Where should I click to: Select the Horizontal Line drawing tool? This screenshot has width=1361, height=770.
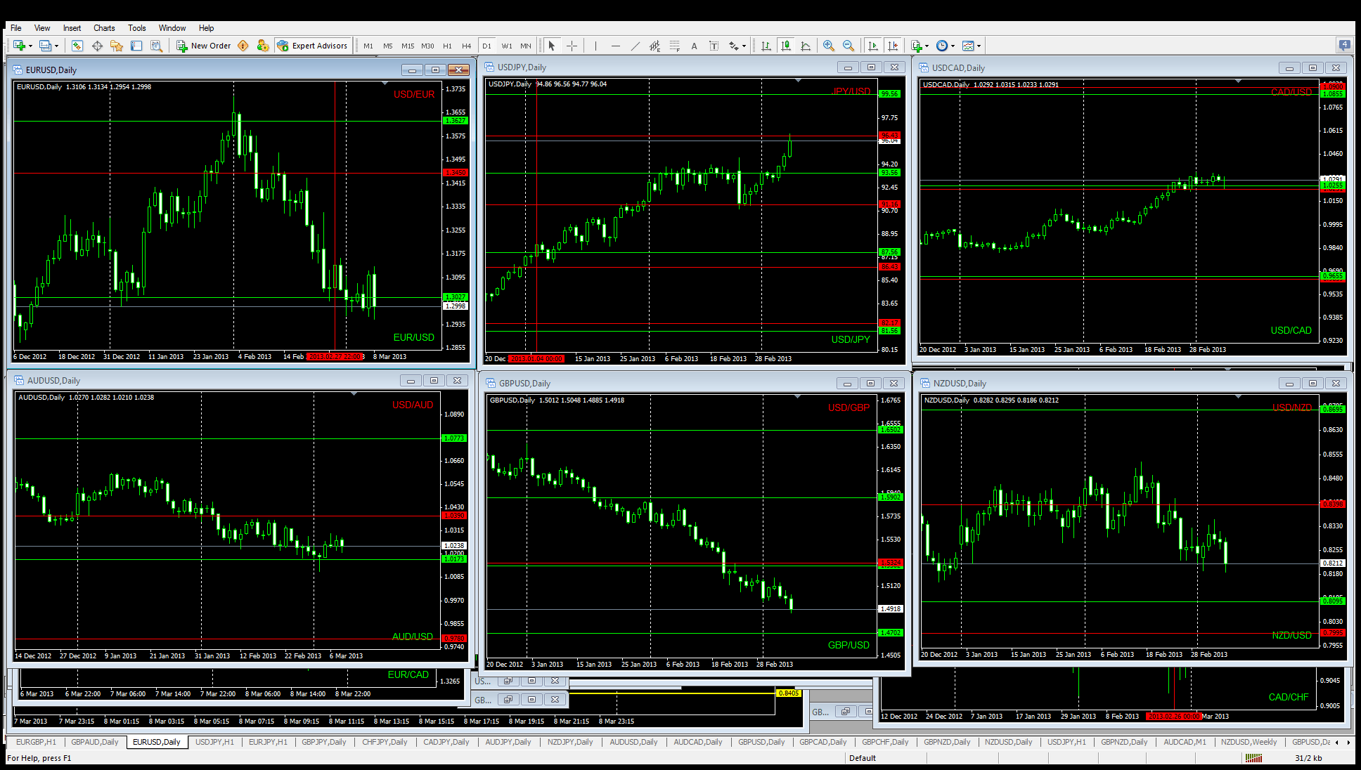[x=616, y=46]
